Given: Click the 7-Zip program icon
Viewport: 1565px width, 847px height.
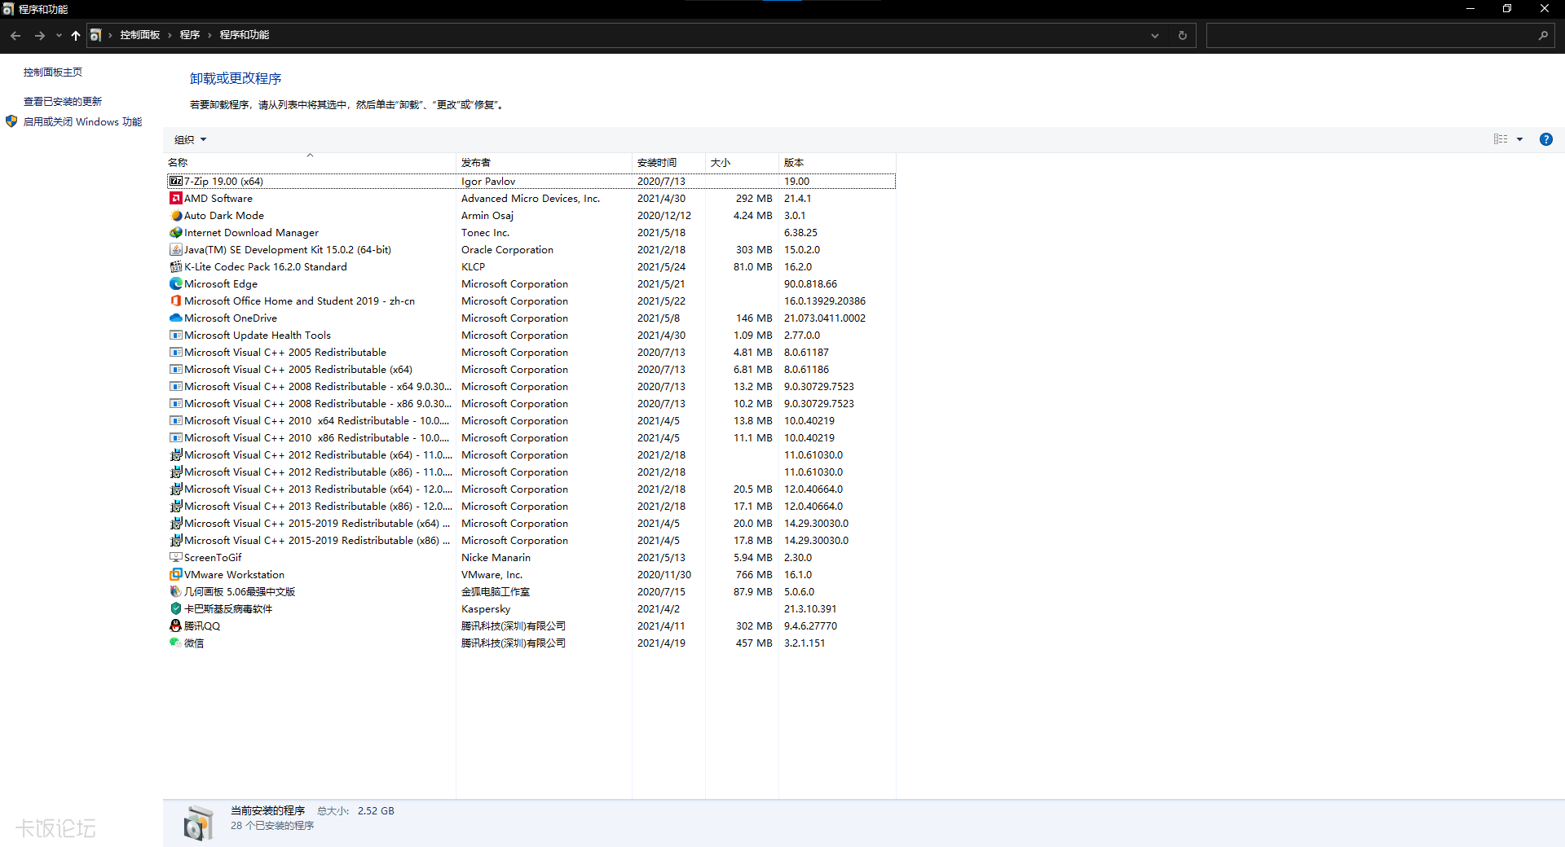Looking at the screenshot, I should coord(175,182).
